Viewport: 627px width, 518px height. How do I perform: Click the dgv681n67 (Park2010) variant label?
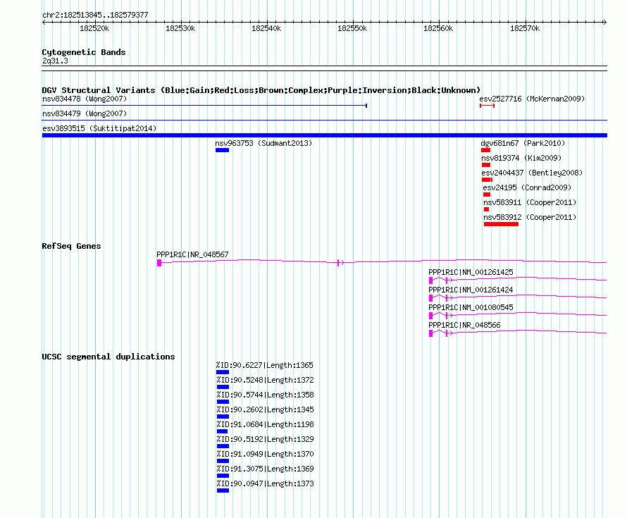point(523,143)
